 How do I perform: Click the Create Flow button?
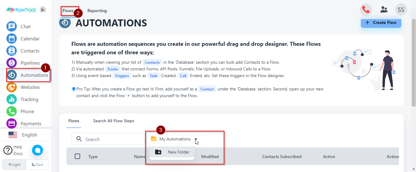point(381,22)
